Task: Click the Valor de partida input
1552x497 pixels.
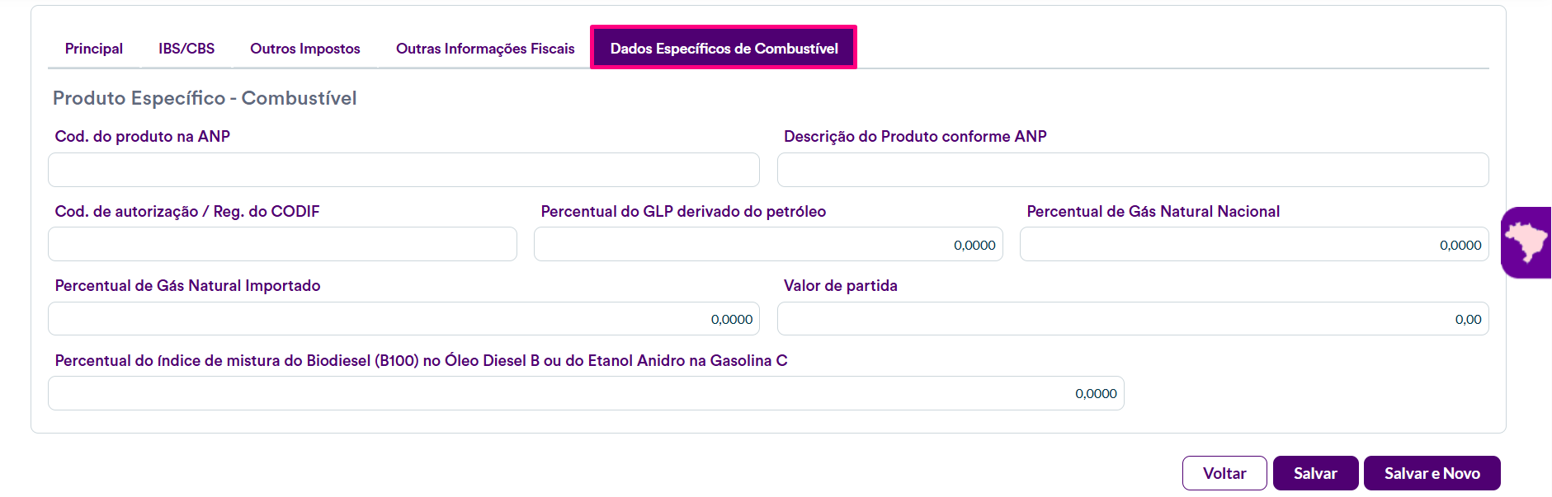Action: coord(1132,319)
